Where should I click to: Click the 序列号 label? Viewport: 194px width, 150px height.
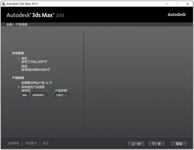click(26, 91)
